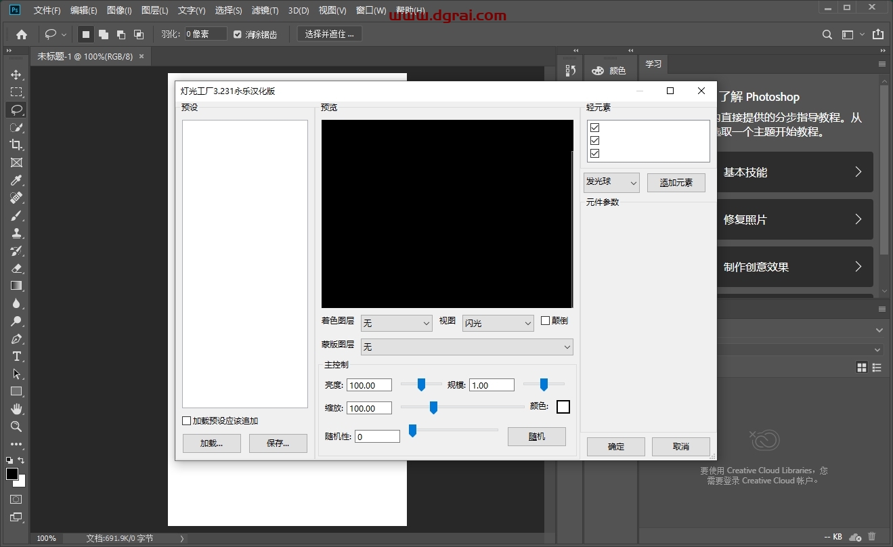Select the History Brush tool
893x547 pixels.
(16, 250)
